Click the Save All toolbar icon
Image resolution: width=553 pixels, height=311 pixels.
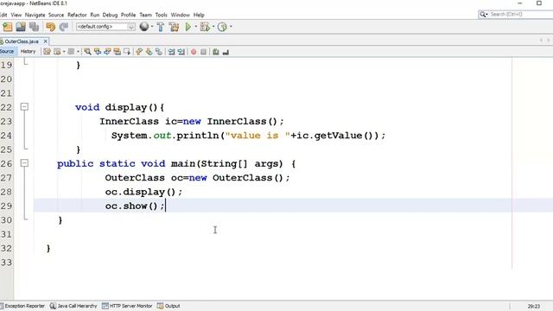(x=35, y=27)
